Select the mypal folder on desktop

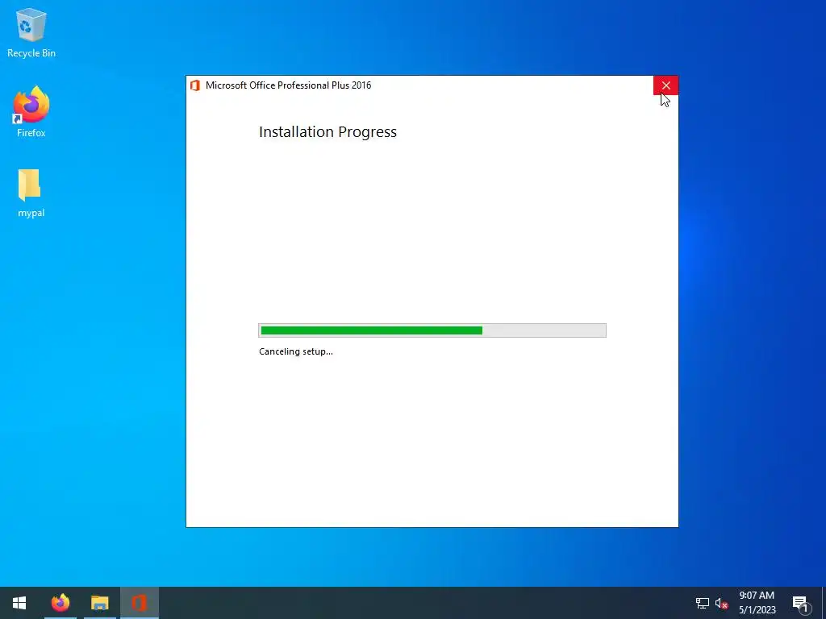[31, 193]
